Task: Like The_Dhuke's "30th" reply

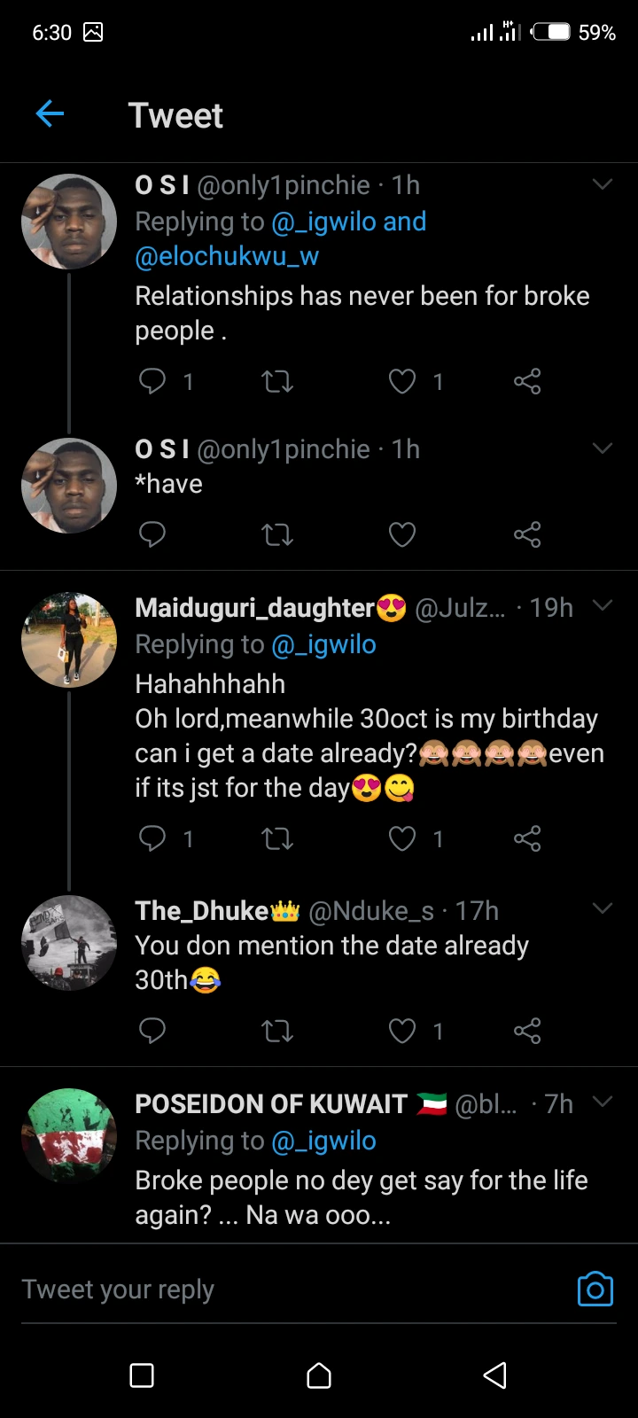Action: (x=402, y=1031)
